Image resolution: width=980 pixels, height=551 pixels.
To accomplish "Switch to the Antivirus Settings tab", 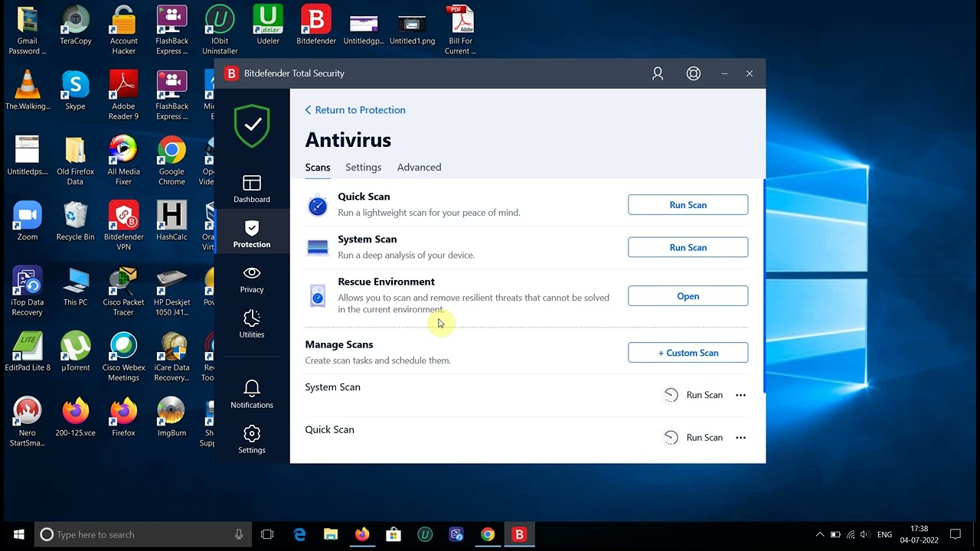I will coord(363,168).
